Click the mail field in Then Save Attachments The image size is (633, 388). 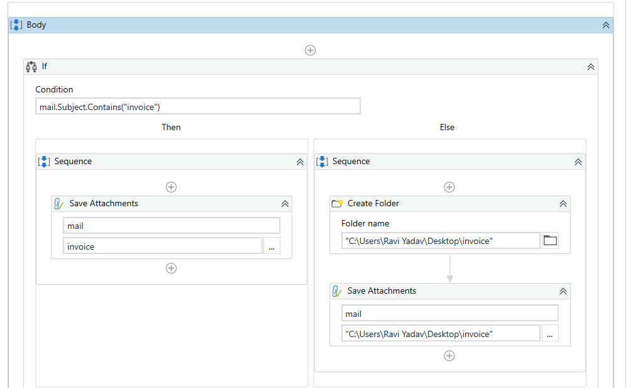click(171, 226)
